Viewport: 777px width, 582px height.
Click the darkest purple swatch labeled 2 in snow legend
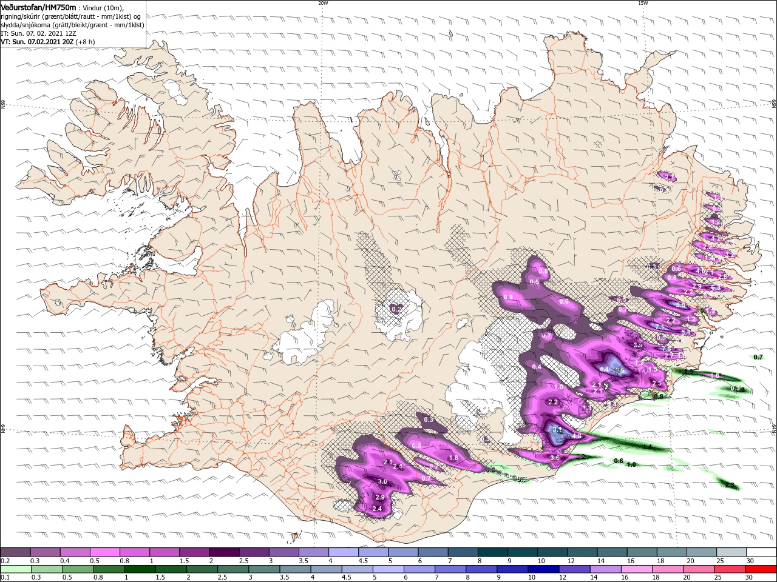click(x=224, y=552)
